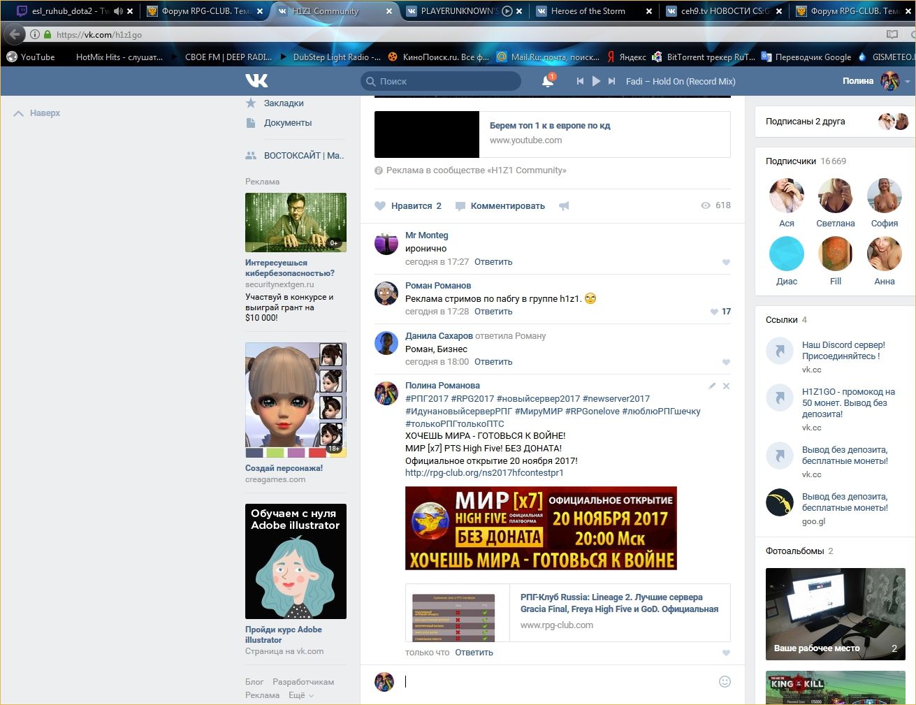Like the post via Нравится

409,206
